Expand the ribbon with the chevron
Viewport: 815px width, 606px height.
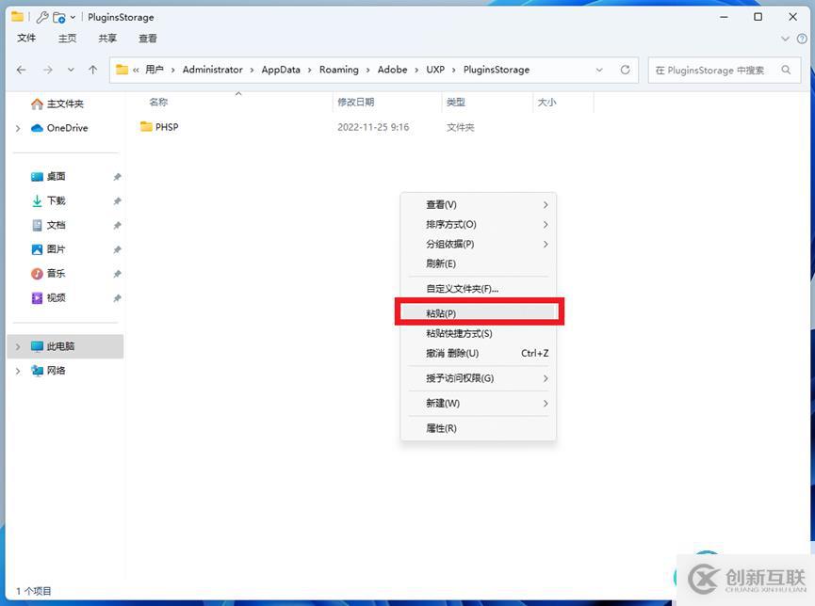click(x=785, y=39)
